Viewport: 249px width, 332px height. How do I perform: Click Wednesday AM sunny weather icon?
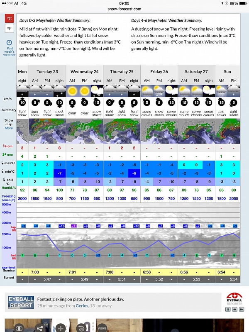click(x=72, y=91)
